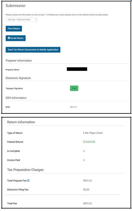This screenshot has height=211, width=132.
Task: Click the Submission heading
Action: (x=15, y=6)
